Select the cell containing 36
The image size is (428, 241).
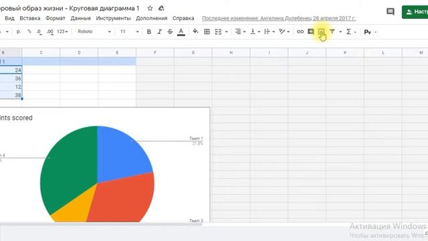coord(11,78)
